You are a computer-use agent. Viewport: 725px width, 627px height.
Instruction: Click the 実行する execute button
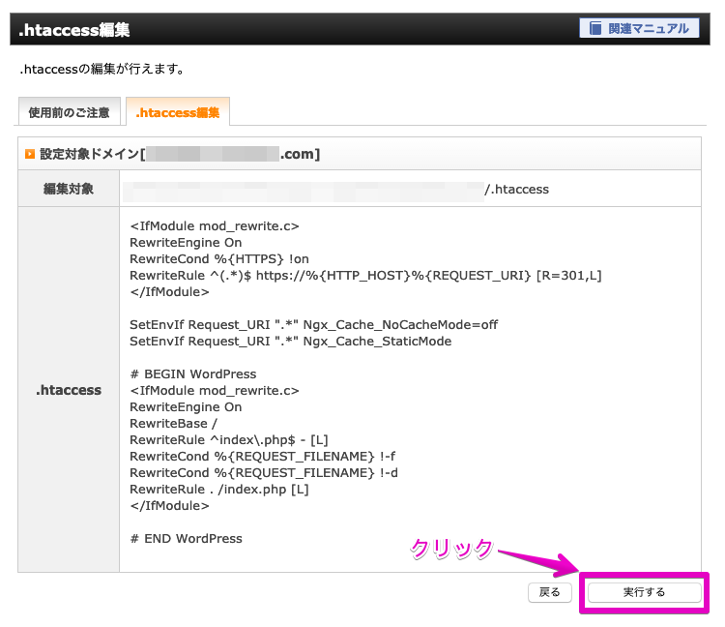(x=644, y=592)
